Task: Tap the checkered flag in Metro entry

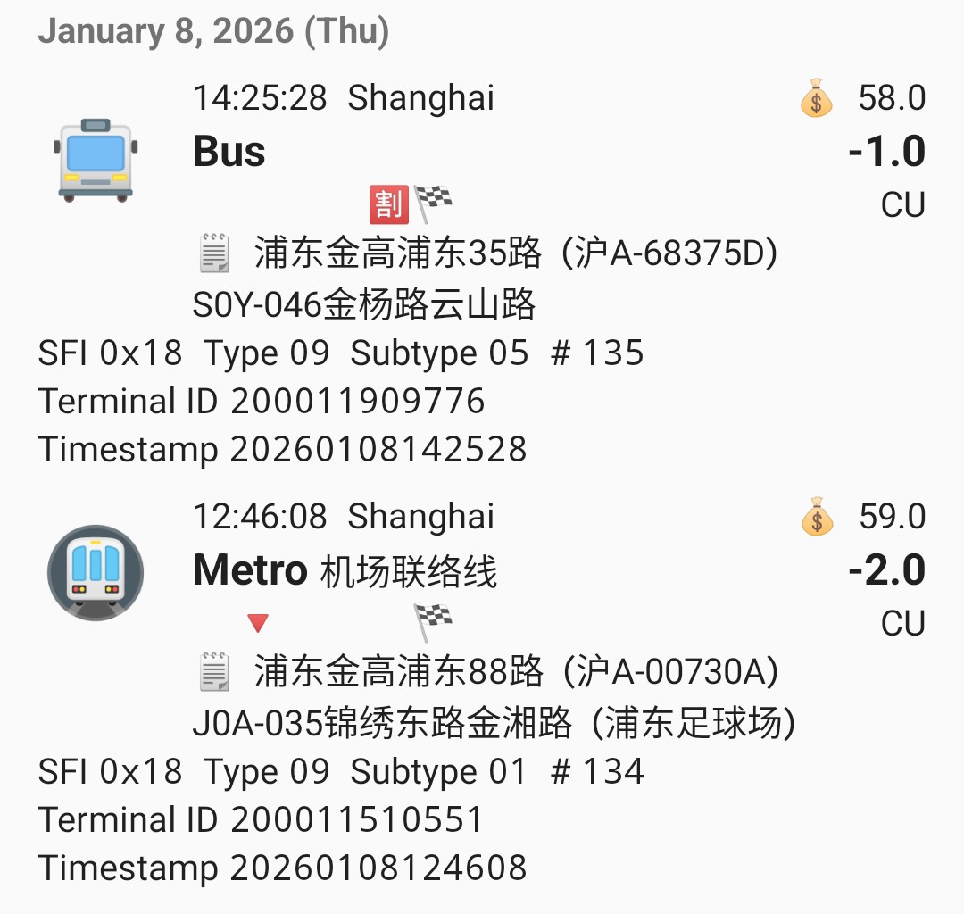Action: [x=433, y=620]
